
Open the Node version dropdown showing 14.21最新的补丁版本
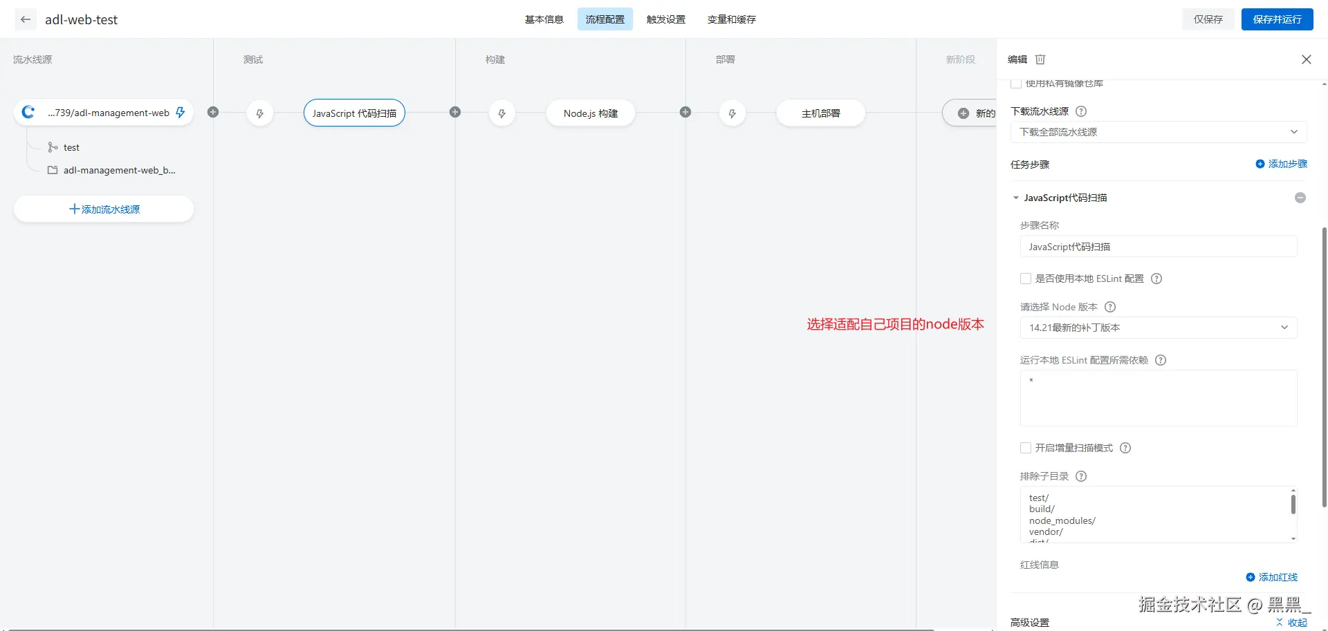(x=1159, y=328)
